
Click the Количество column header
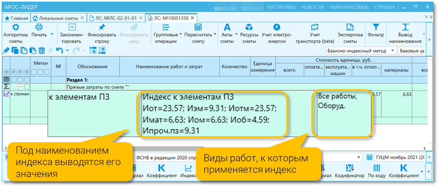pos(234,67)
